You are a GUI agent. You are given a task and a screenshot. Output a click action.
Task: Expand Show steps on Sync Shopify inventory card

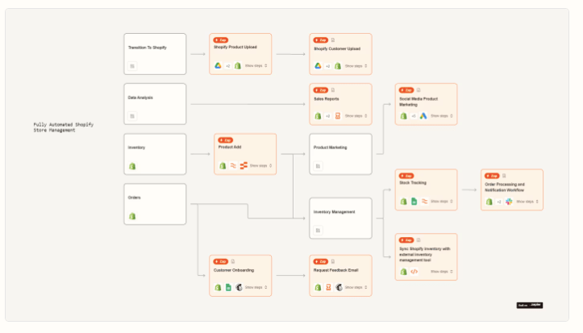[442, 272]
